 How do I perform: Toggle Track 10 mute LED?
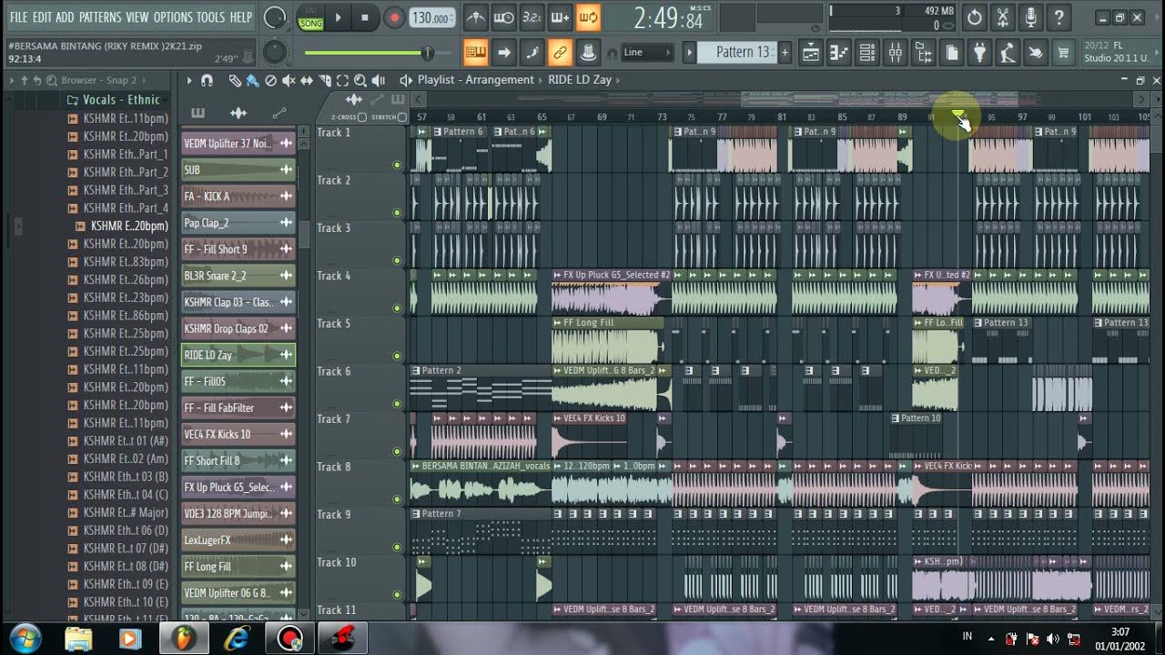[397, 595]
